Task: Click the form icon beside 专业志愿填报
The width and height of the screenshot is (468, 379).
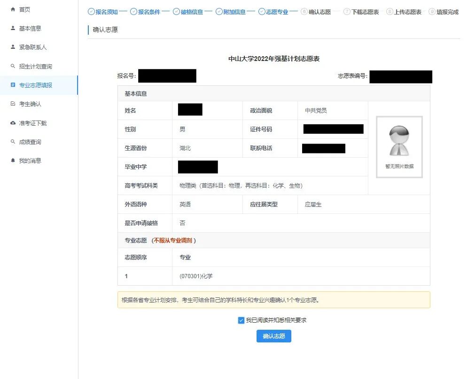Action: coord(13,85)
